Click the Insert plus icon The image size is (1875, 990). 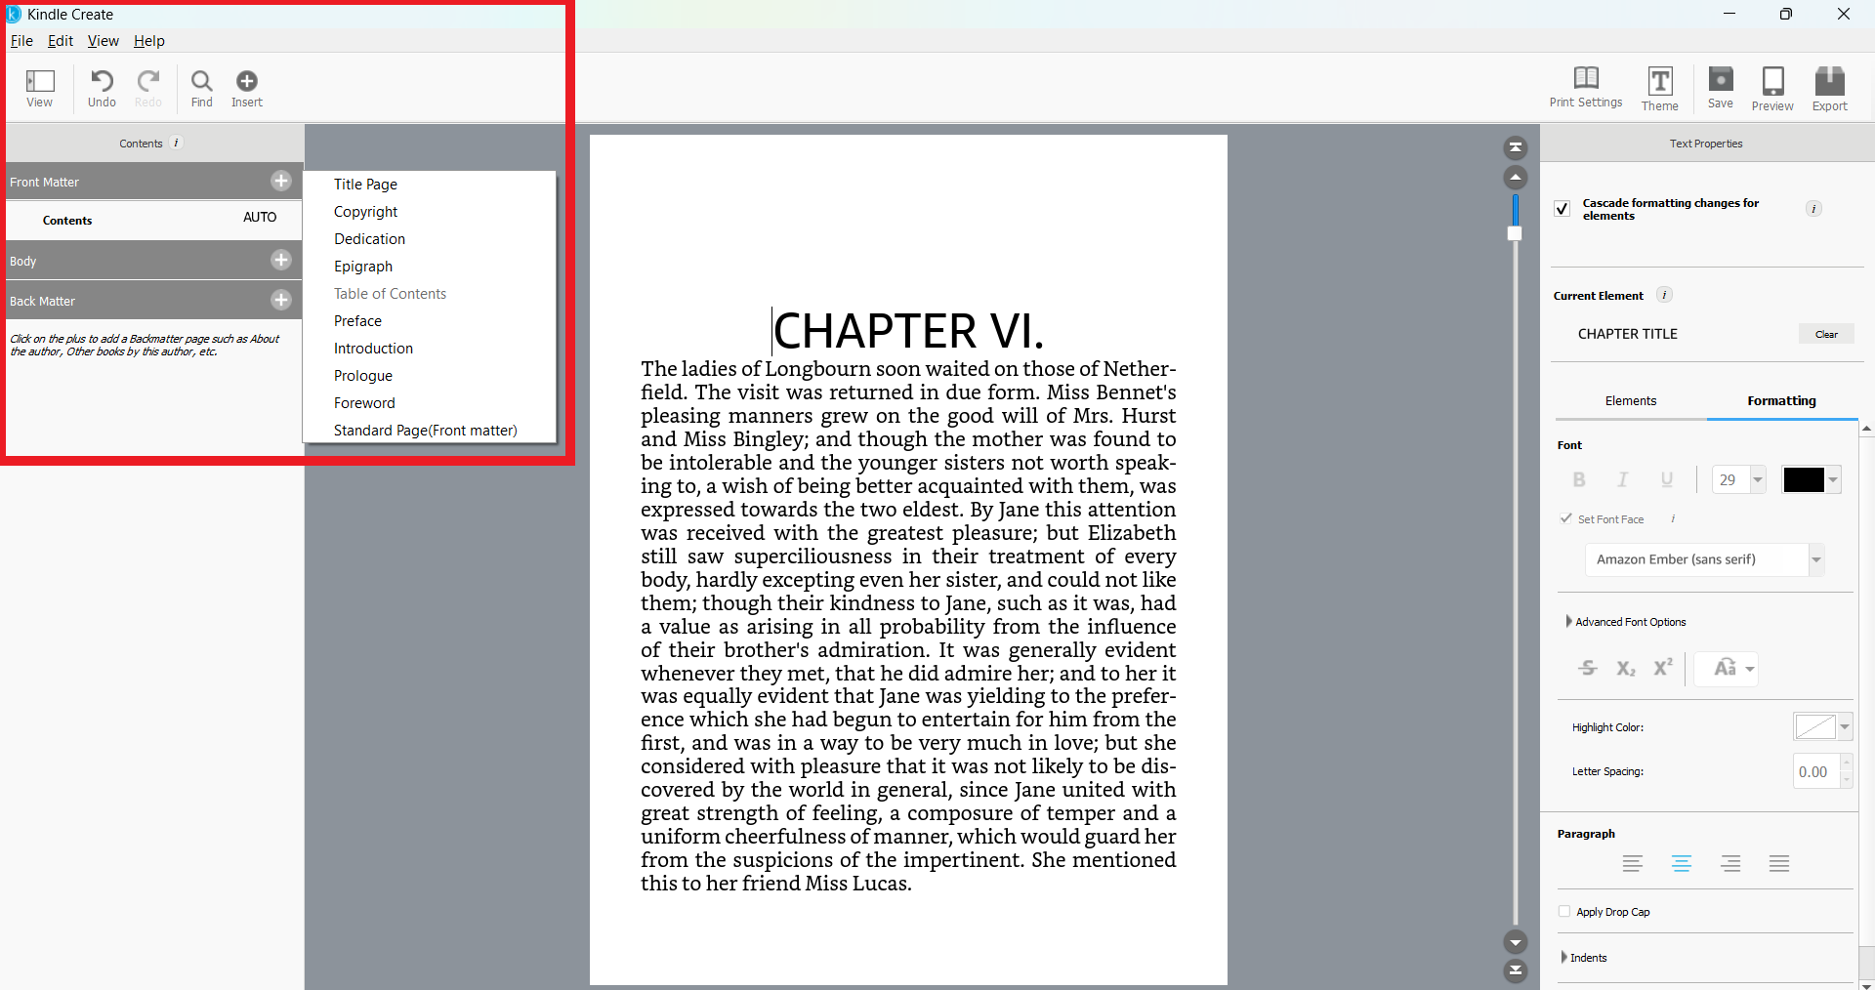[247, 88]
